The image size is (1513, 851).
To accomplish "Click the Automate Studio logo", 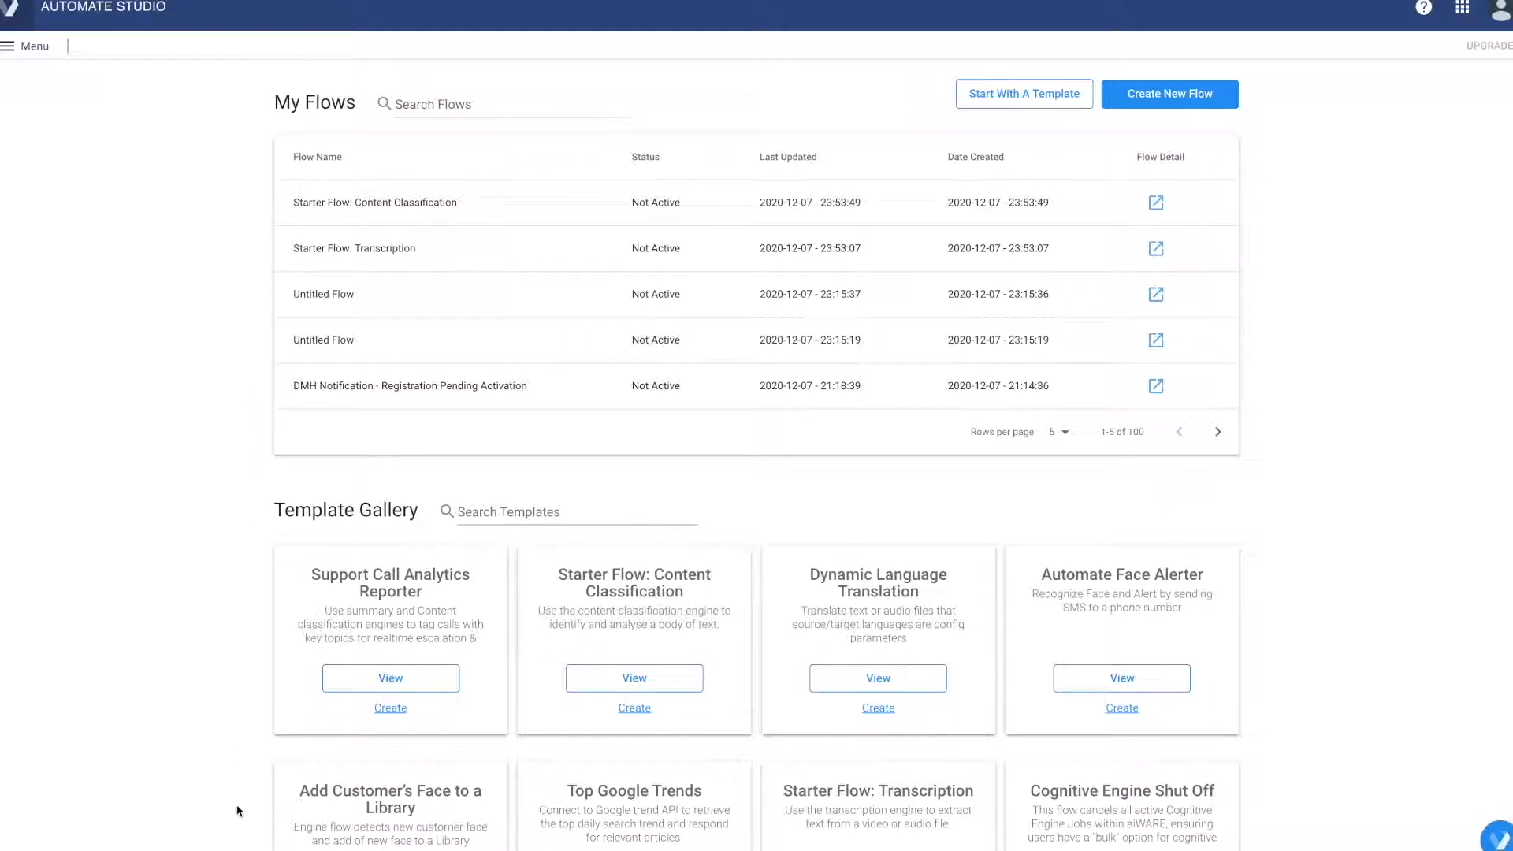I will pos(102,6).
